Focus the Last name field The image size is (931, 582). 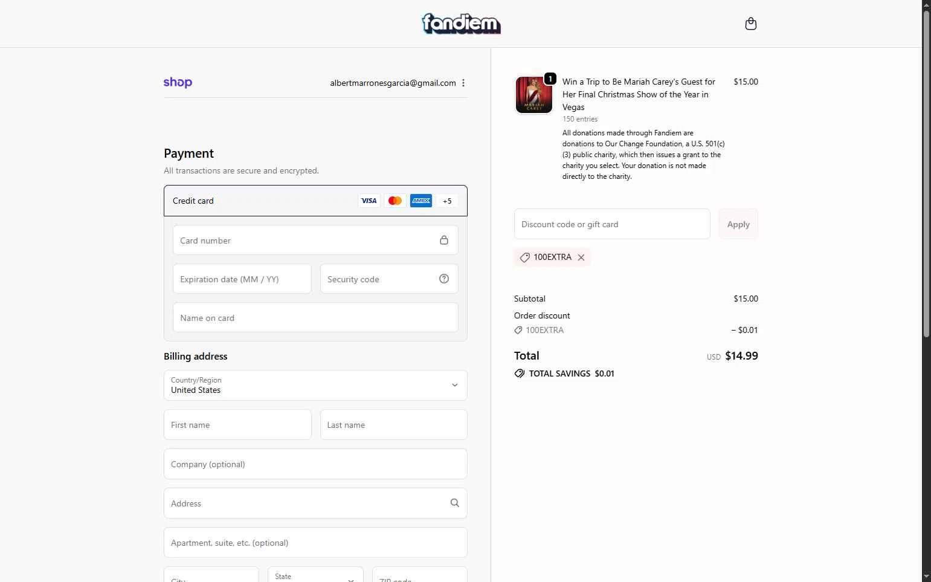[394, 424]
